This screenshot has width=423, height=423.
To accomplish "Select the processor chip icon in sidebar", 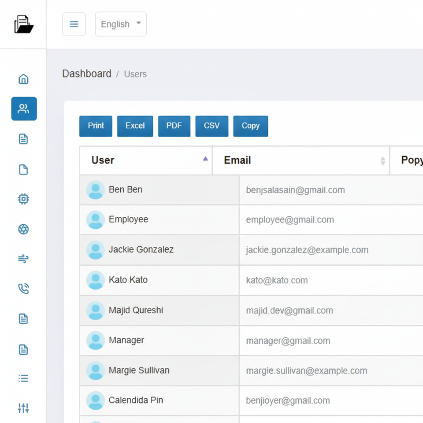I will [x=23, y=199].
